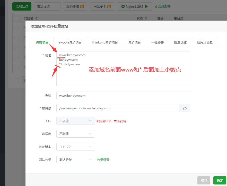The width and height of the screenshot is (227, 186).
Task: Open the 一键部署 tab
Action: [157, 42]
